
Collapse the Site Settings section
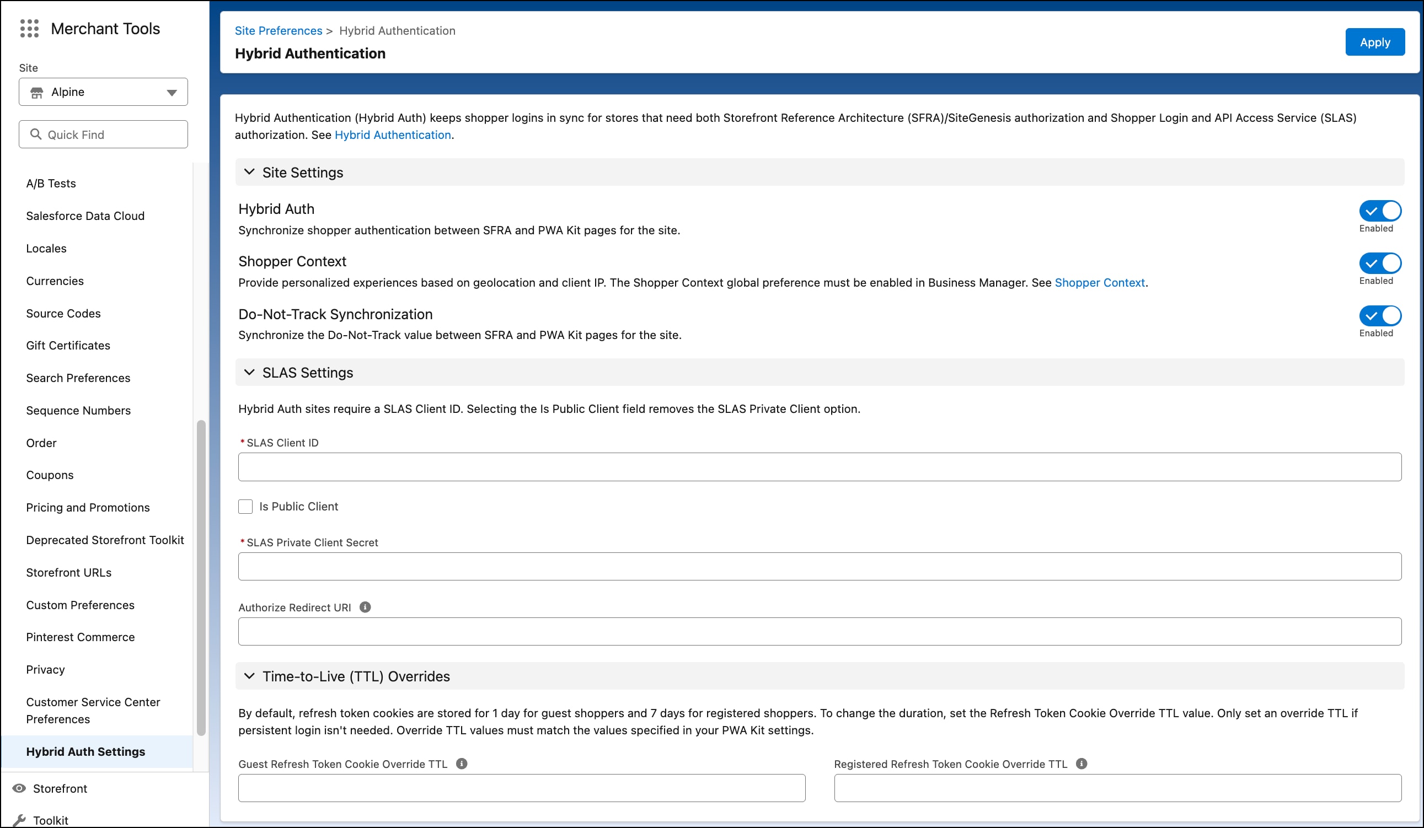tap(249, 171)
